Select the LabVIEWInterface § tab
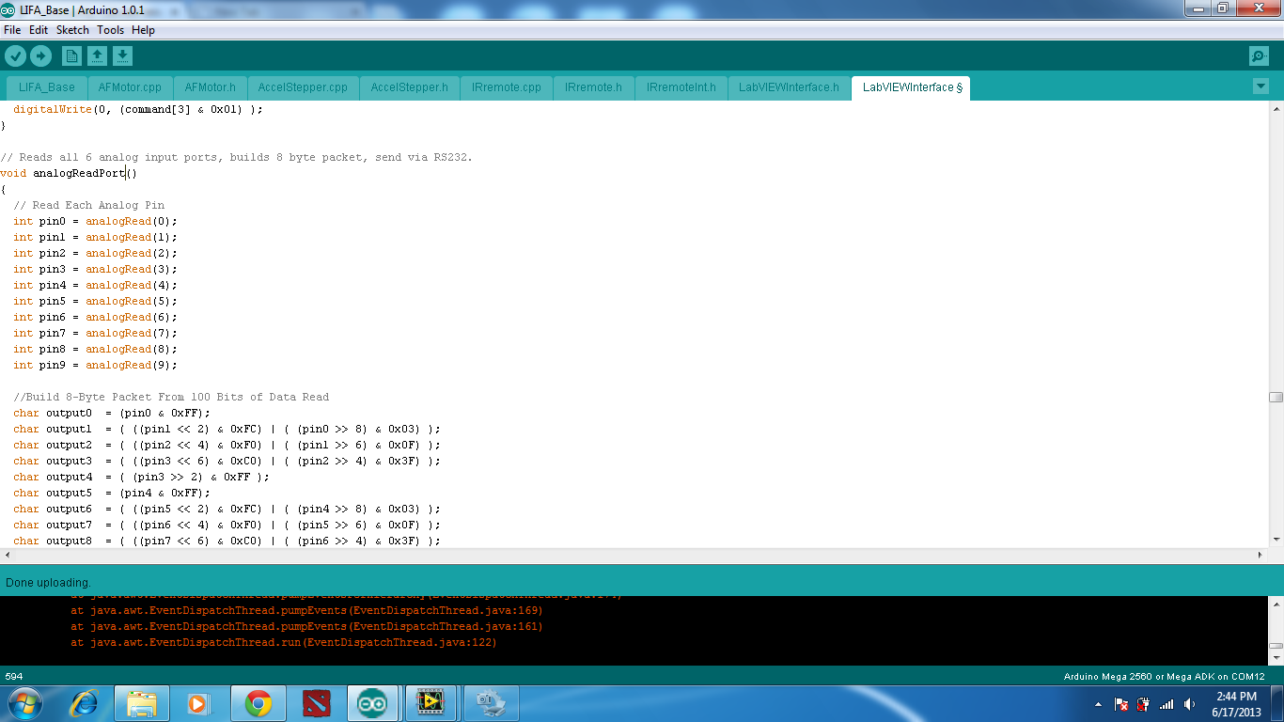Image resolution: width=1284 pixels, height=722 pixels. [x=911, y=87]
